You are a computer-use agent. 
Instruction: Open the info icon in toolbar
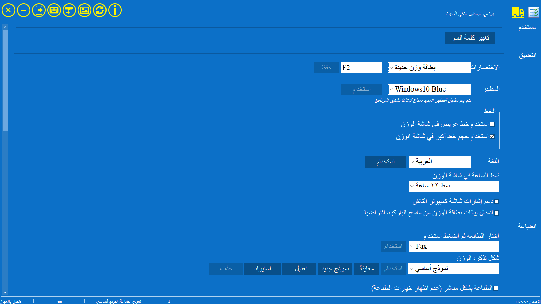tap(115, 10)
